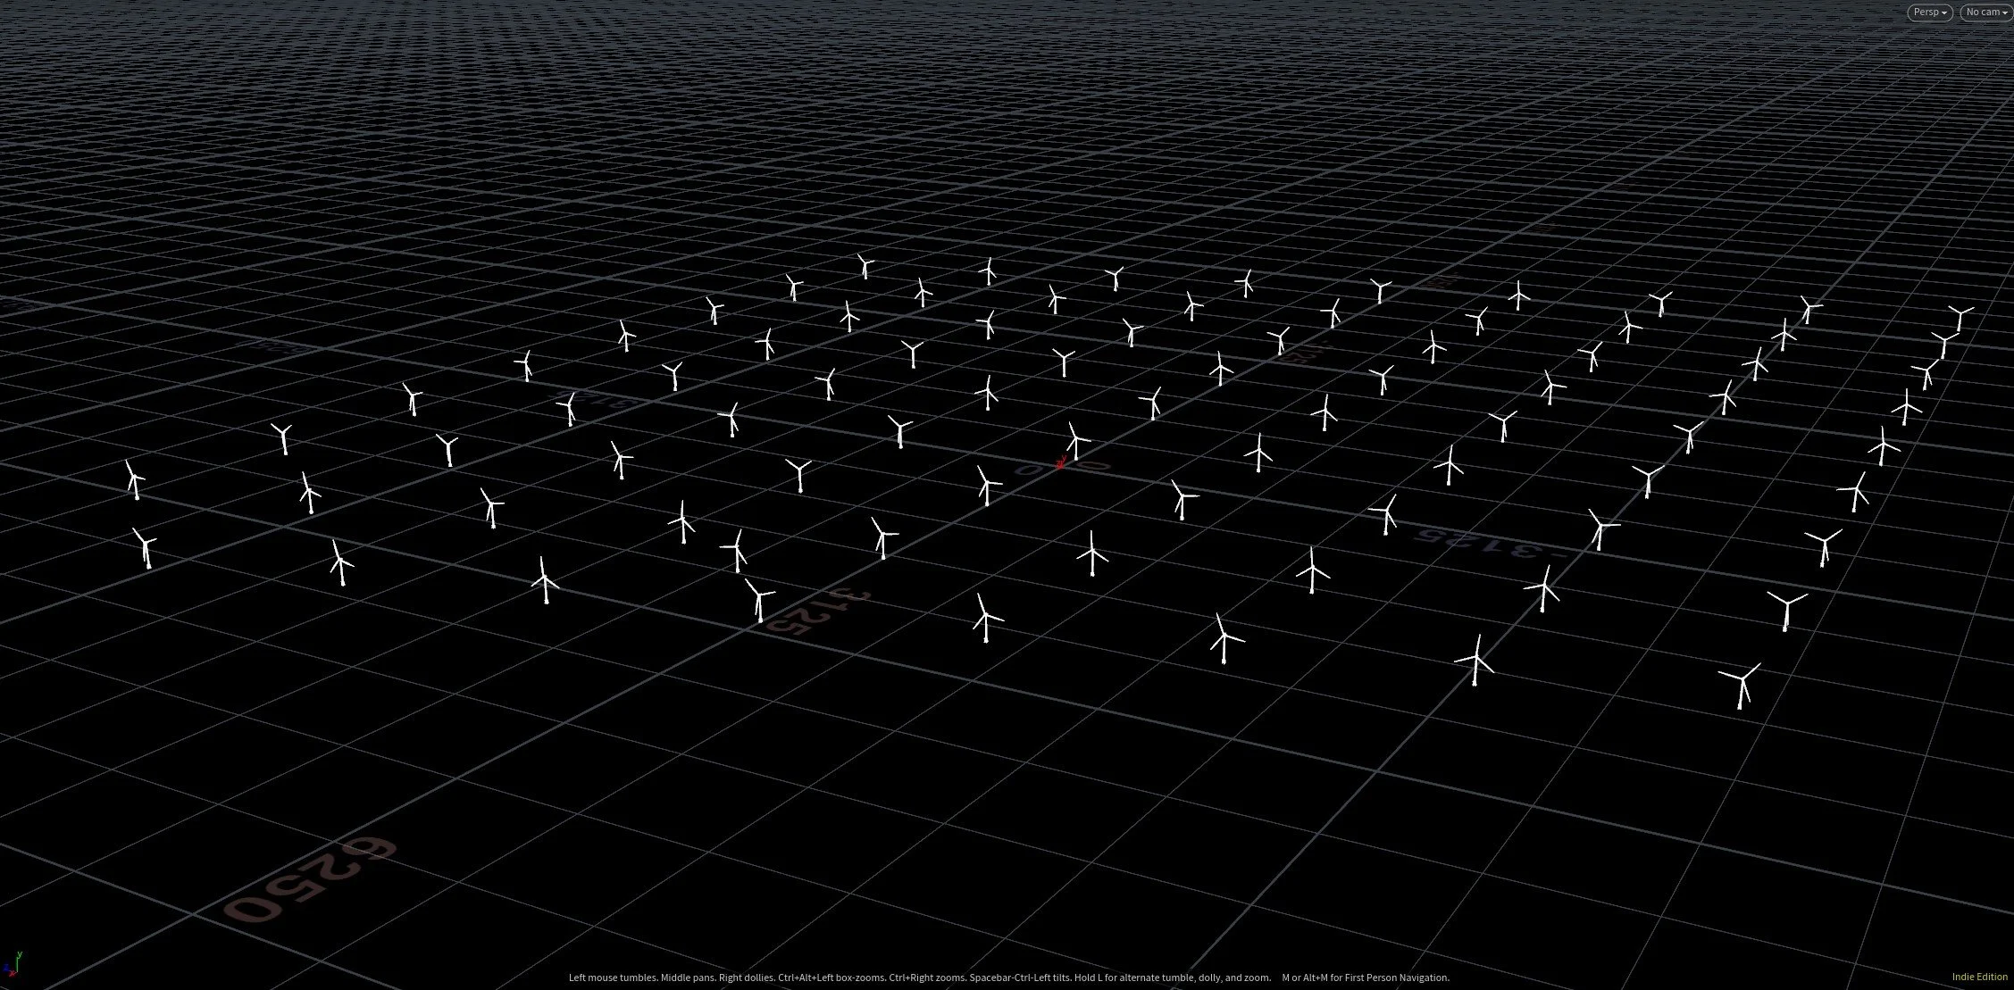Click the 'Ctrl+Right zooms' status hint
Screen dimensions: 2014x990
(x=927, y=978)
